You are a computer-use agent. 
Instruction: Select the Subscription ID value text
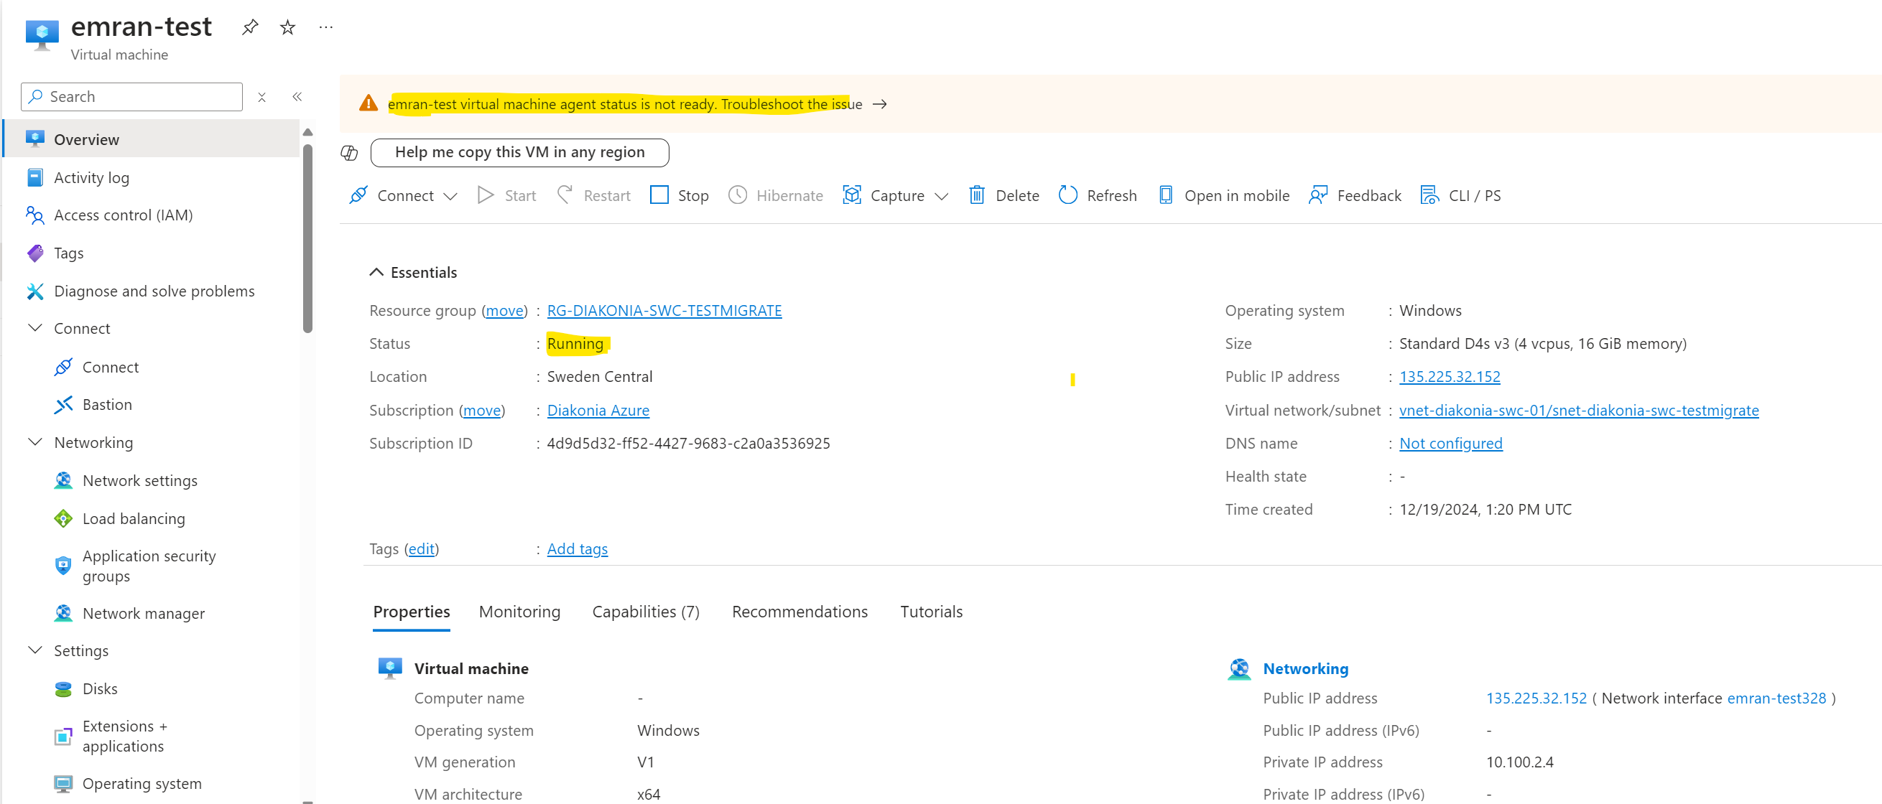[x=688, y=443]
